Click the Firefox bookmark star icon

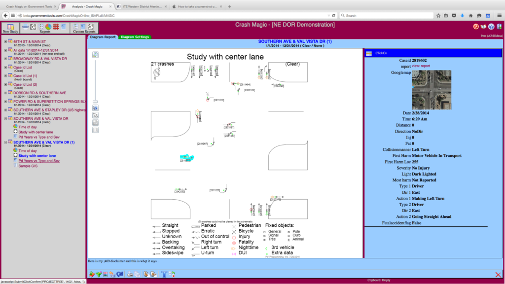438,15
